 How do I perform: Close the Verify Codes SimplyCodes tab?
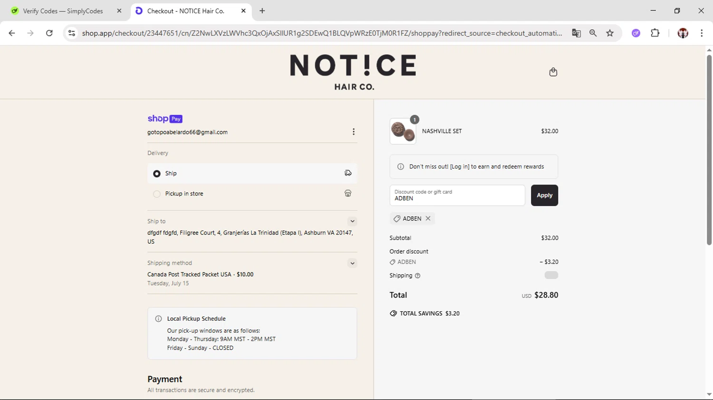click(119, 10)
